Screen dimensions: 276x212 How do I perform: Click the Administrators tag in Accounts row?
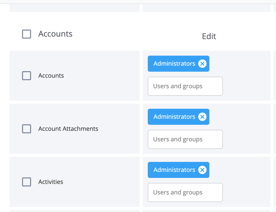click(174, 64)
